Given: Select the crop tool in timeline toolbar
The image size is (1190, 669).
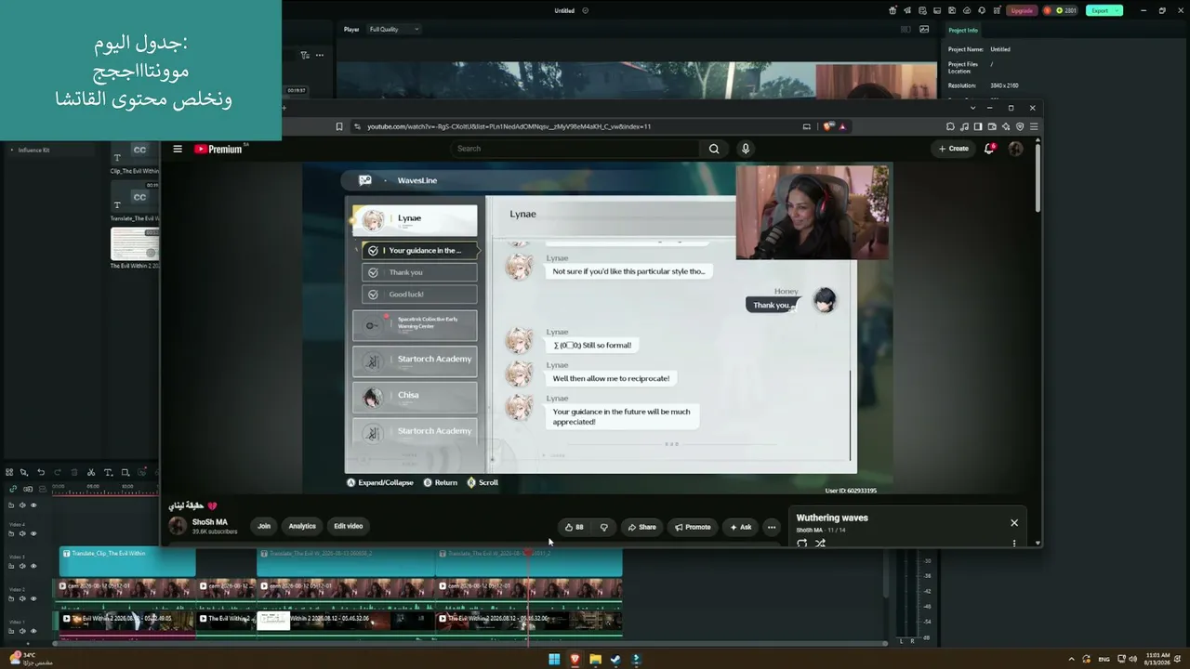Looking at the screenshot, I should click(x=126, y=472).
